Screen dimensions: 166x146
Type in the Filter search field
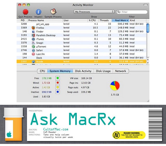(x=133, y=12)
